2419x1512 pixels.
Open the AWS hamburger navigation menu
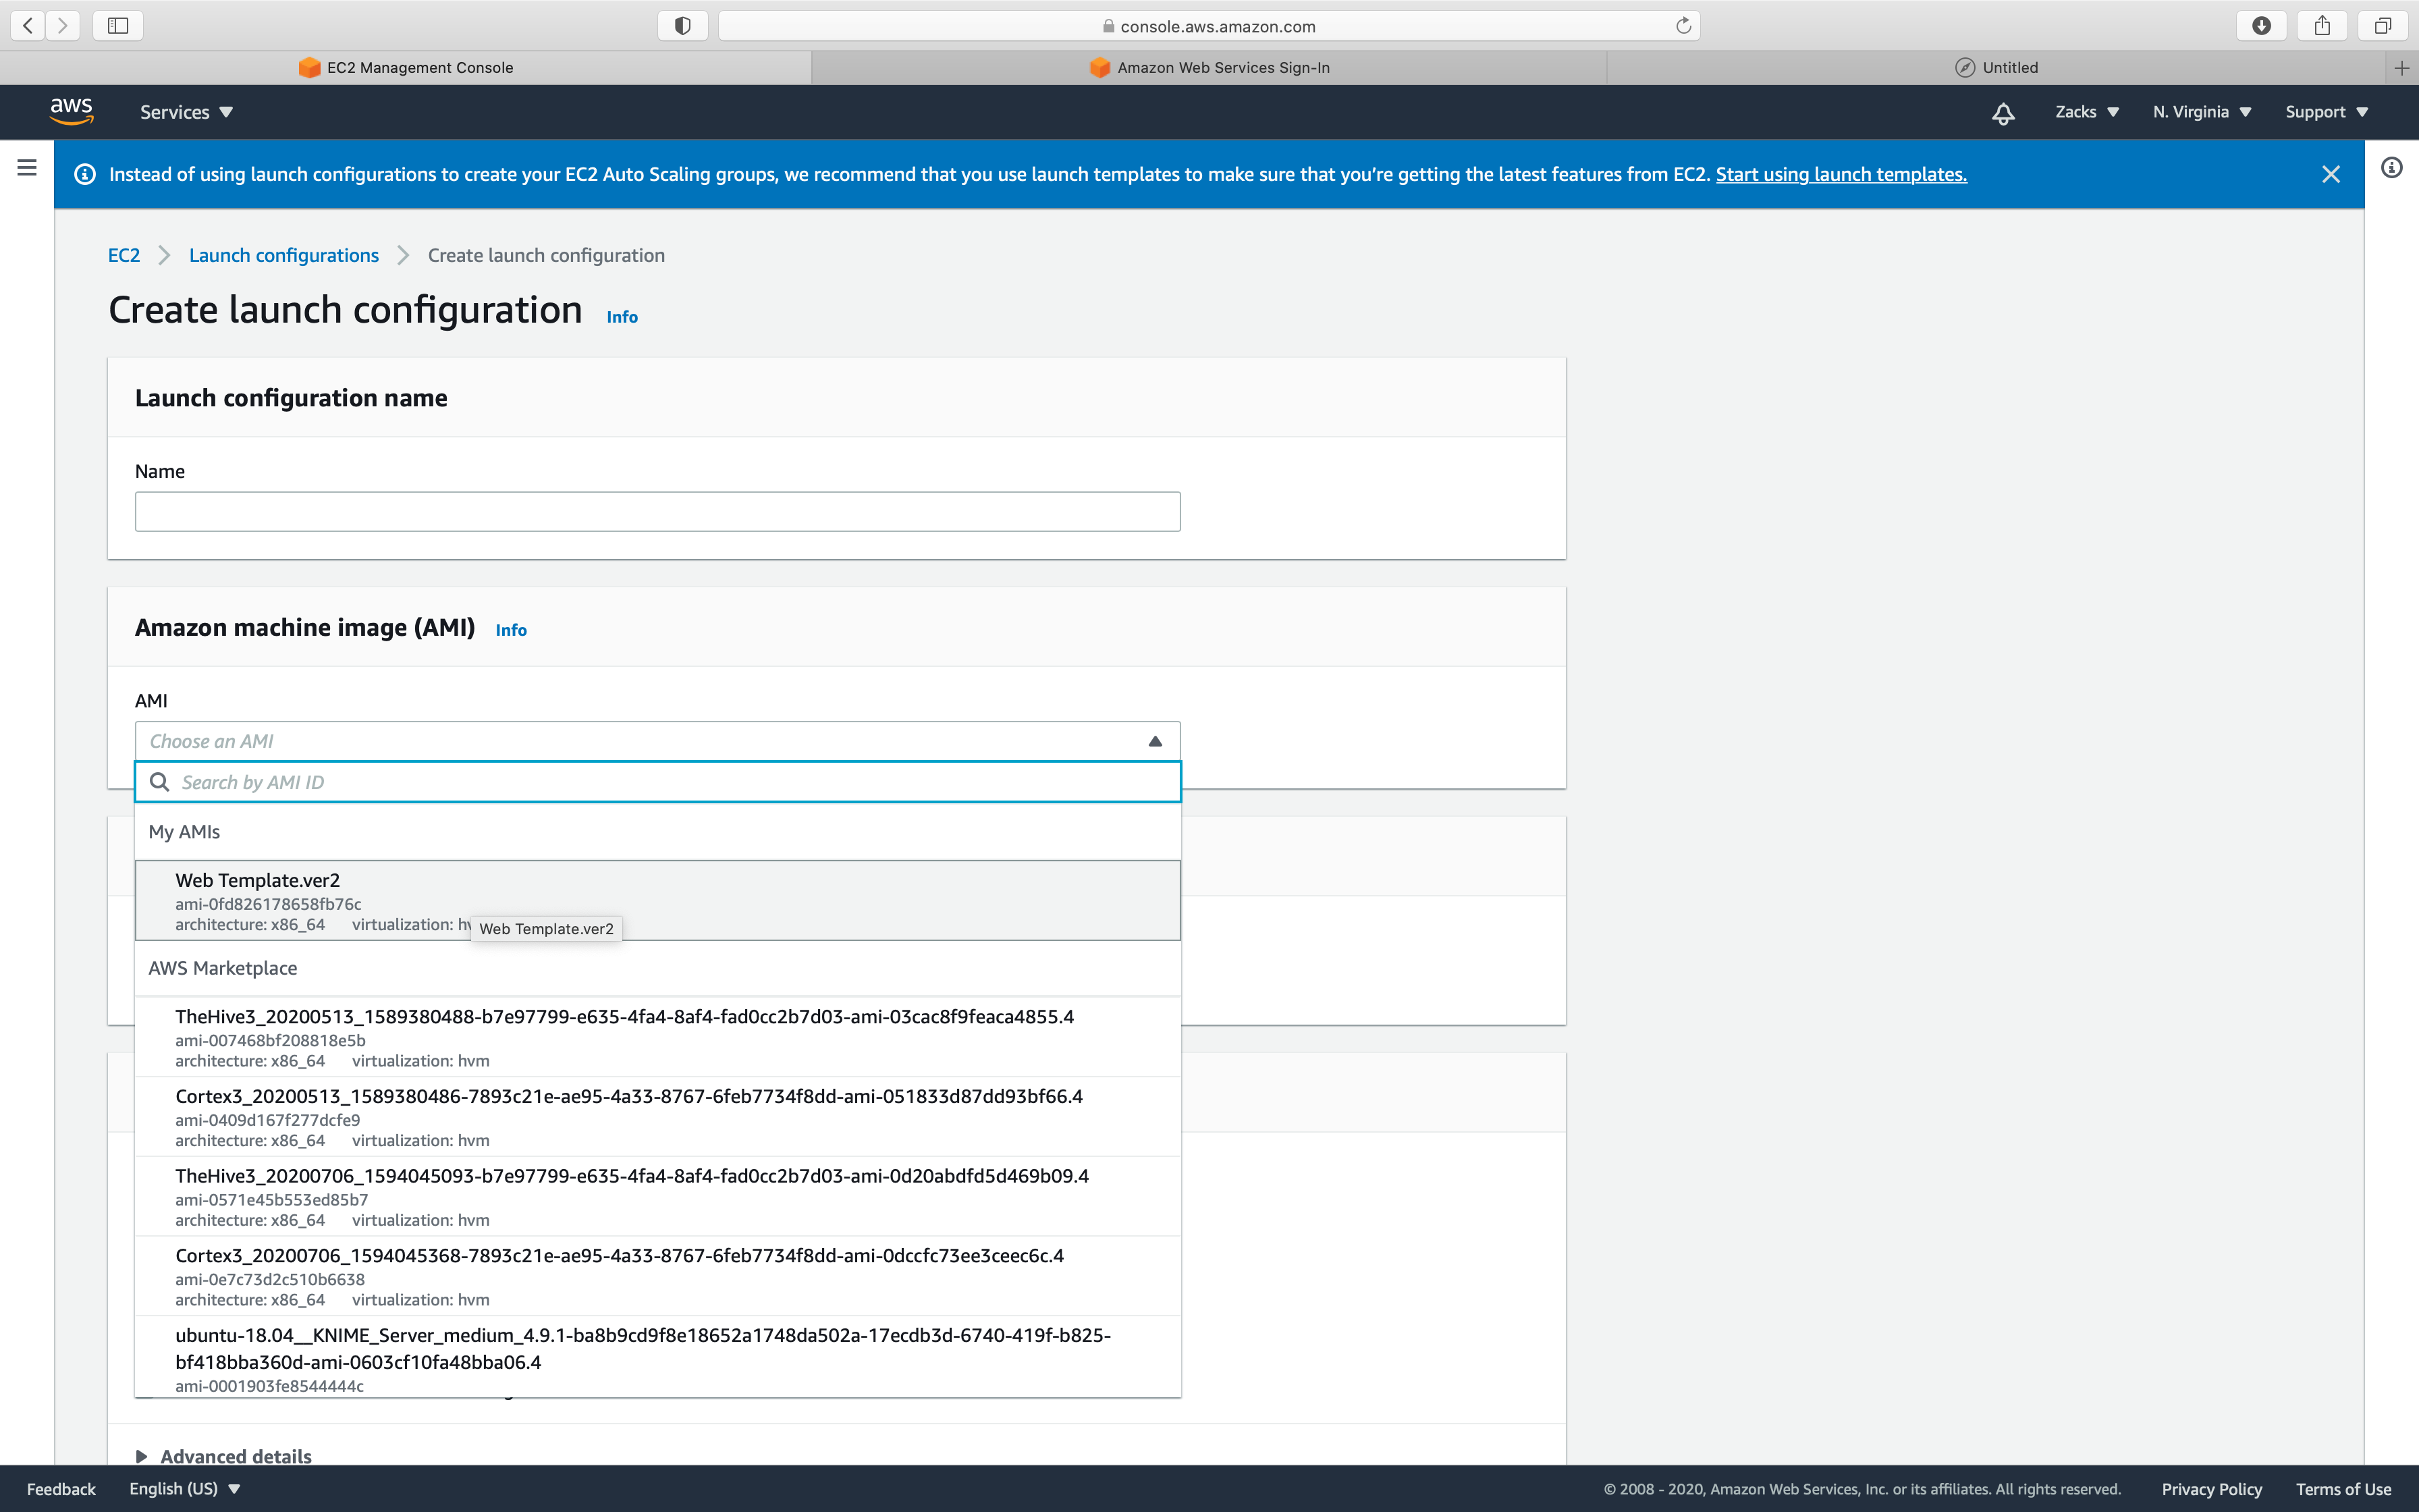coord(27,168)
